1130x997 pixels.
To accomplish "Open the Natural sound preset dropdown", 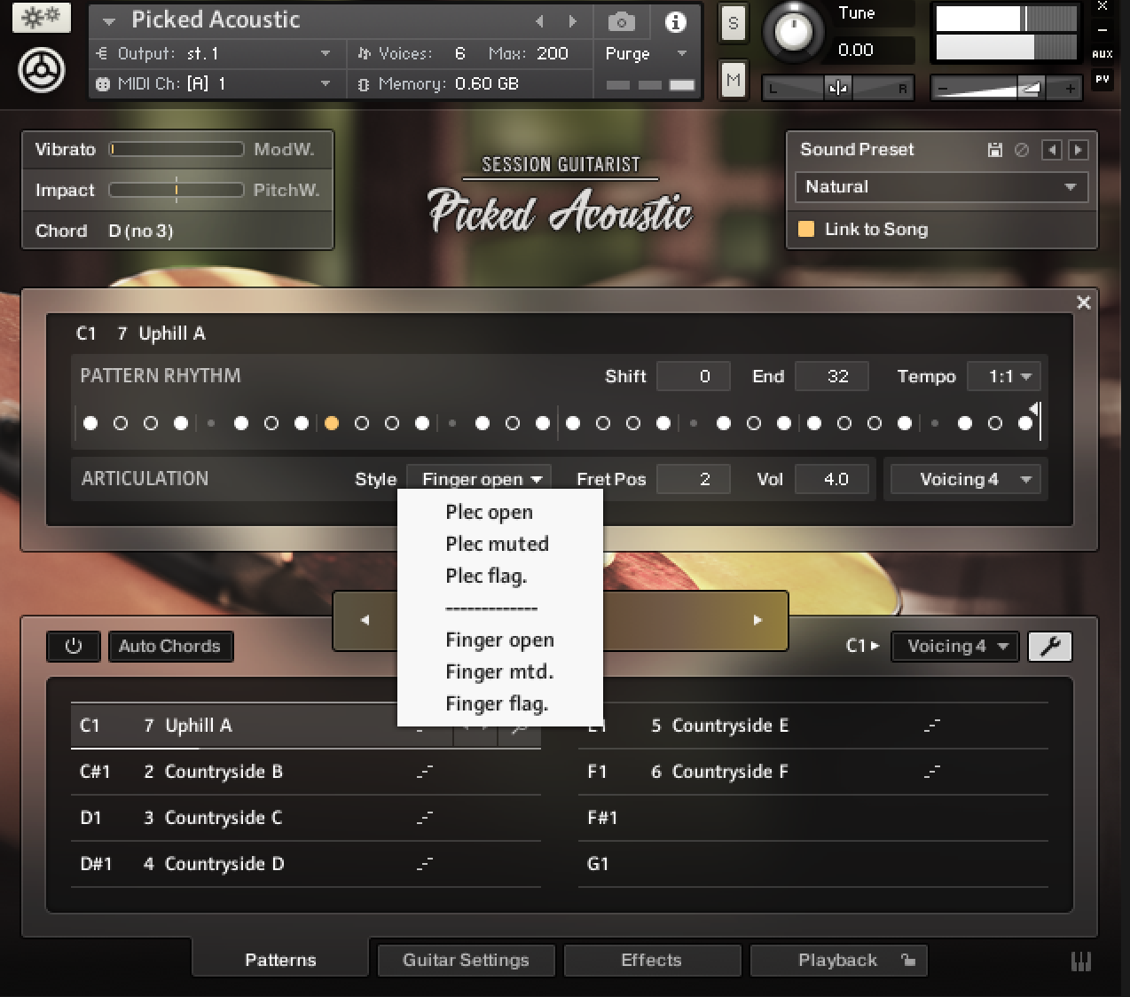I will [x=940, y=187].
